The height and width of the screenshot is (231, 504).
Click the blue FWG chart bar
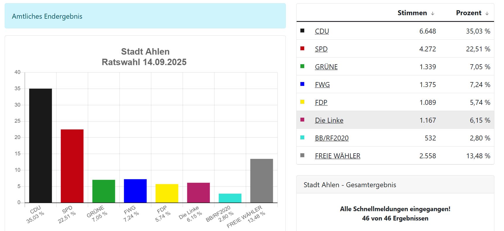point(135,191)
